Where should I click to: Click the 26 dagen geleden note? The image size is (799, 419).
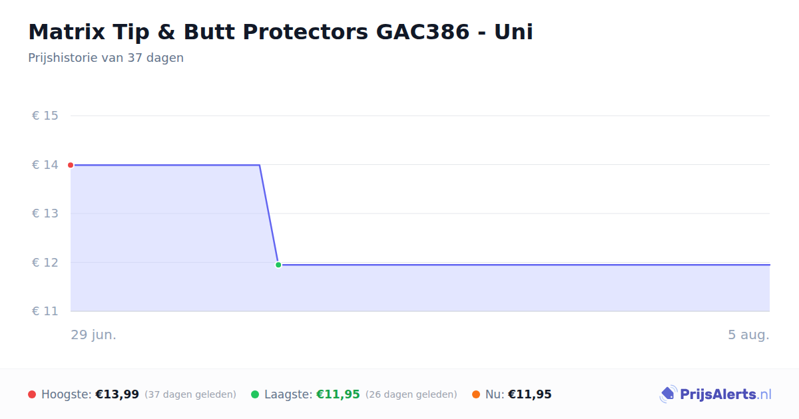pos(411,394)
